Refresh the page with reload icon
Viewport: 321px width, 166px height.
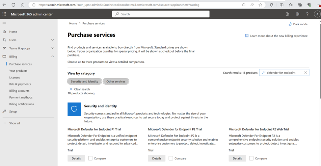(13, 5)
